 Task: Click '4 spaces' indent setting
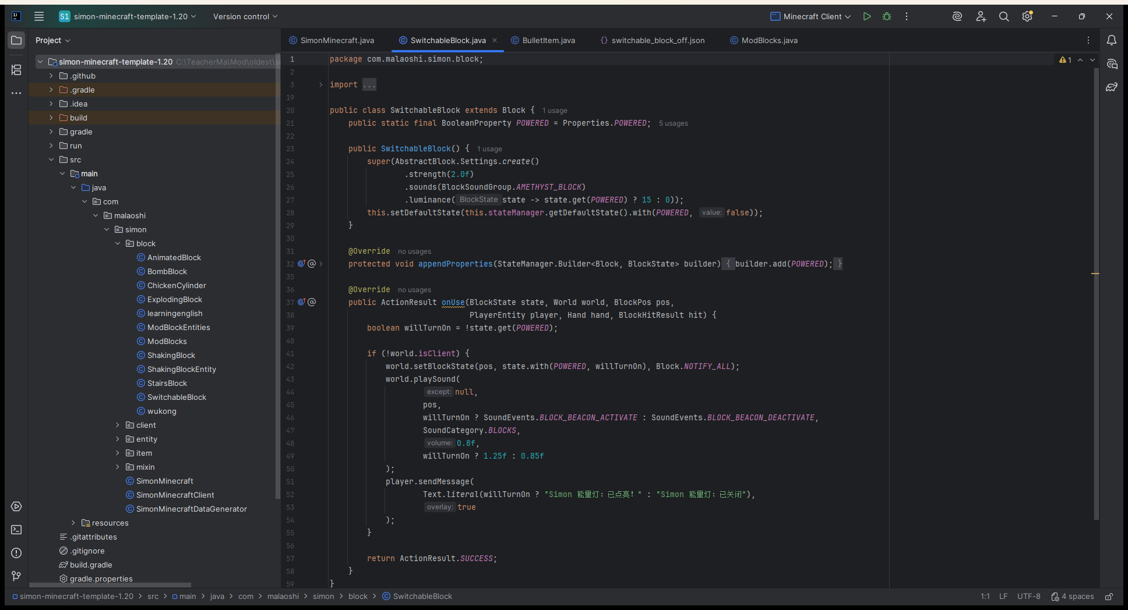pyautogui.click(x=1073, y=597)
